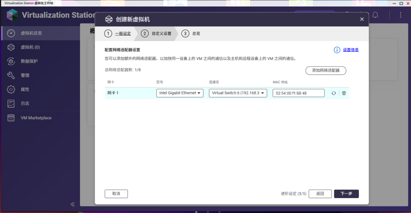The height and width of the screenshot is (213, 411).
Task: Click the 配置网络适配器设置 heading
Action: click(123, 50)
